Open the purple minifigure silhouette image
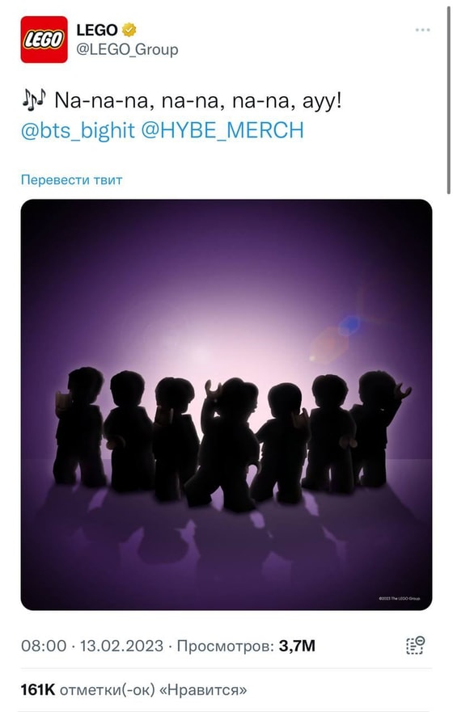Viewport: 453px width, 712px height. (226, 405)
